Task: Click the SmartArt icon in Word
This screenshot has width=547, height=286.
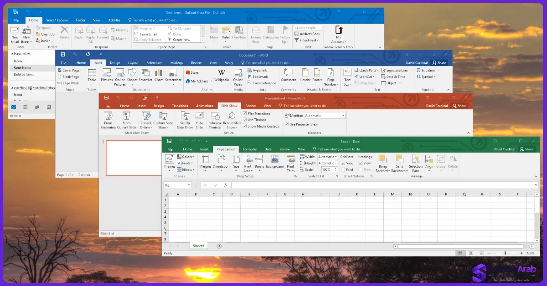Action: coord(145,75)
